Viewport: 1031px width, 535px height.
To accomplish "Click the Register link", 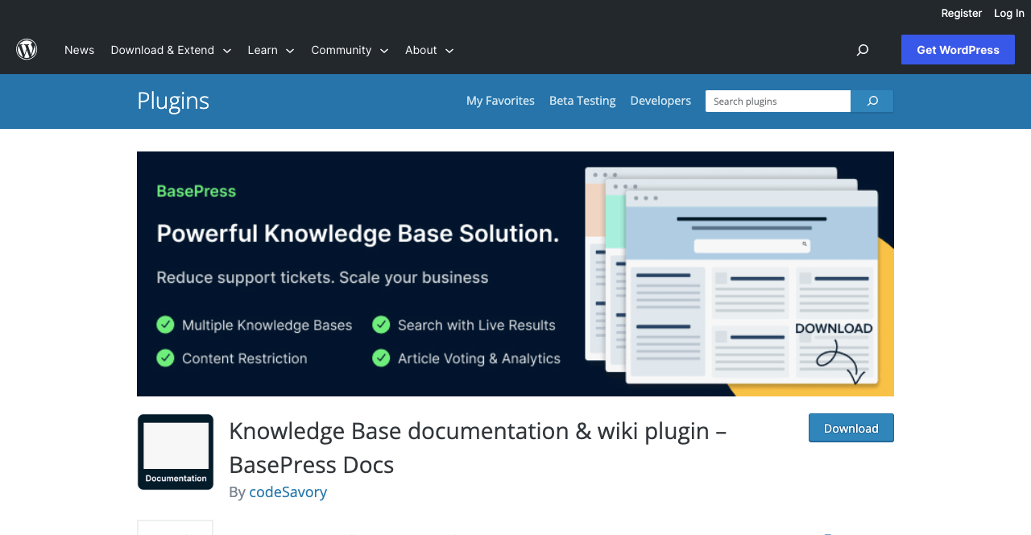I will pos(961,13).
